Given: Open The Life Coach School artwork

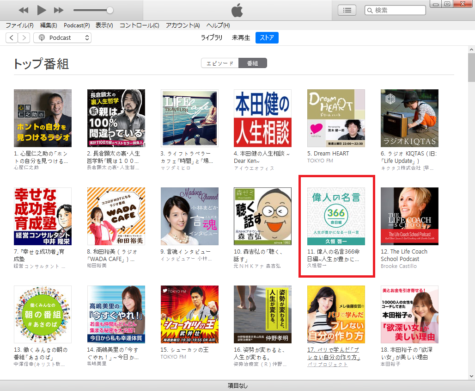Looking at the screenshot, I should pos(409,216).
